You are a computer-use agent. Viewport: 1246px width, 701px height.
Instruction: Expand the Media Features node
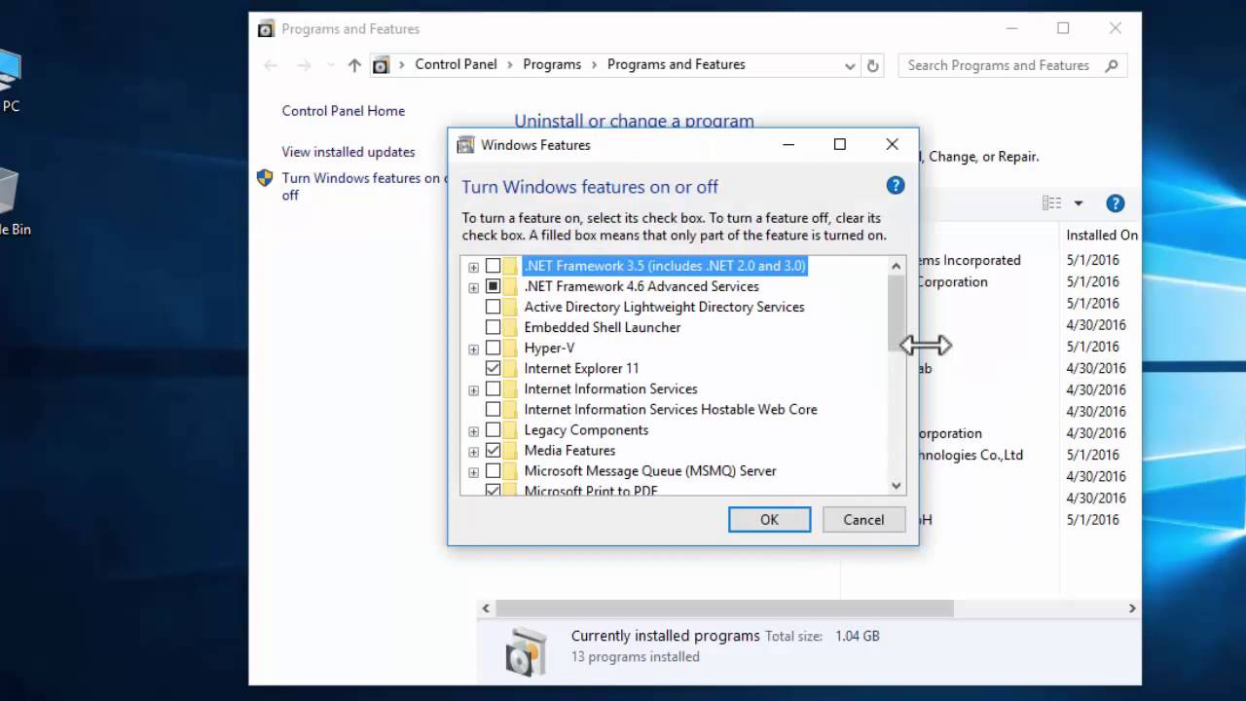click(474, 451)
